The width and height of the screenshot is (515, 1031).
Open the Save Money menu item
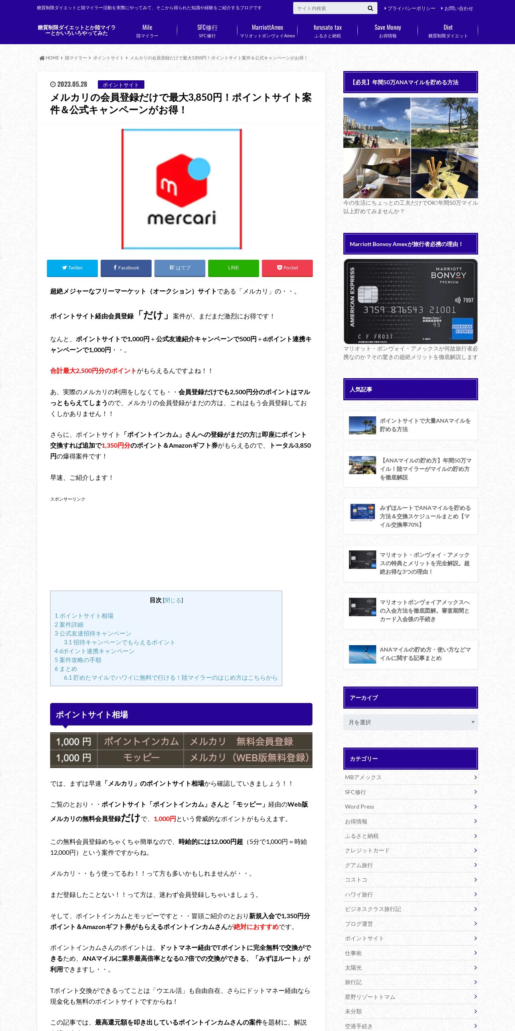click(388, 31)
